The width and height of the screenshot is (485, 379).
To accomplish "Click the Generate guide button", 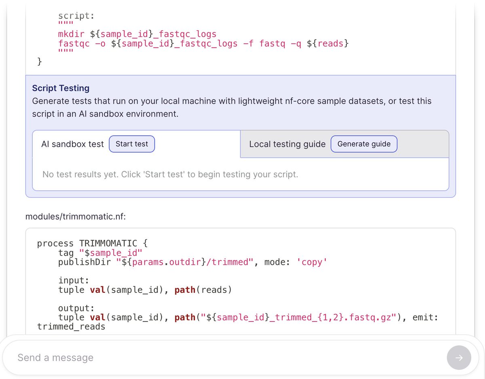I will coord(364,144).
